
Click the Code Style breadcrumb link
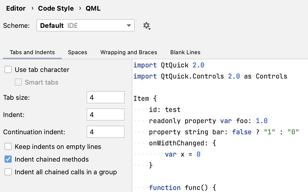point(56,8)
